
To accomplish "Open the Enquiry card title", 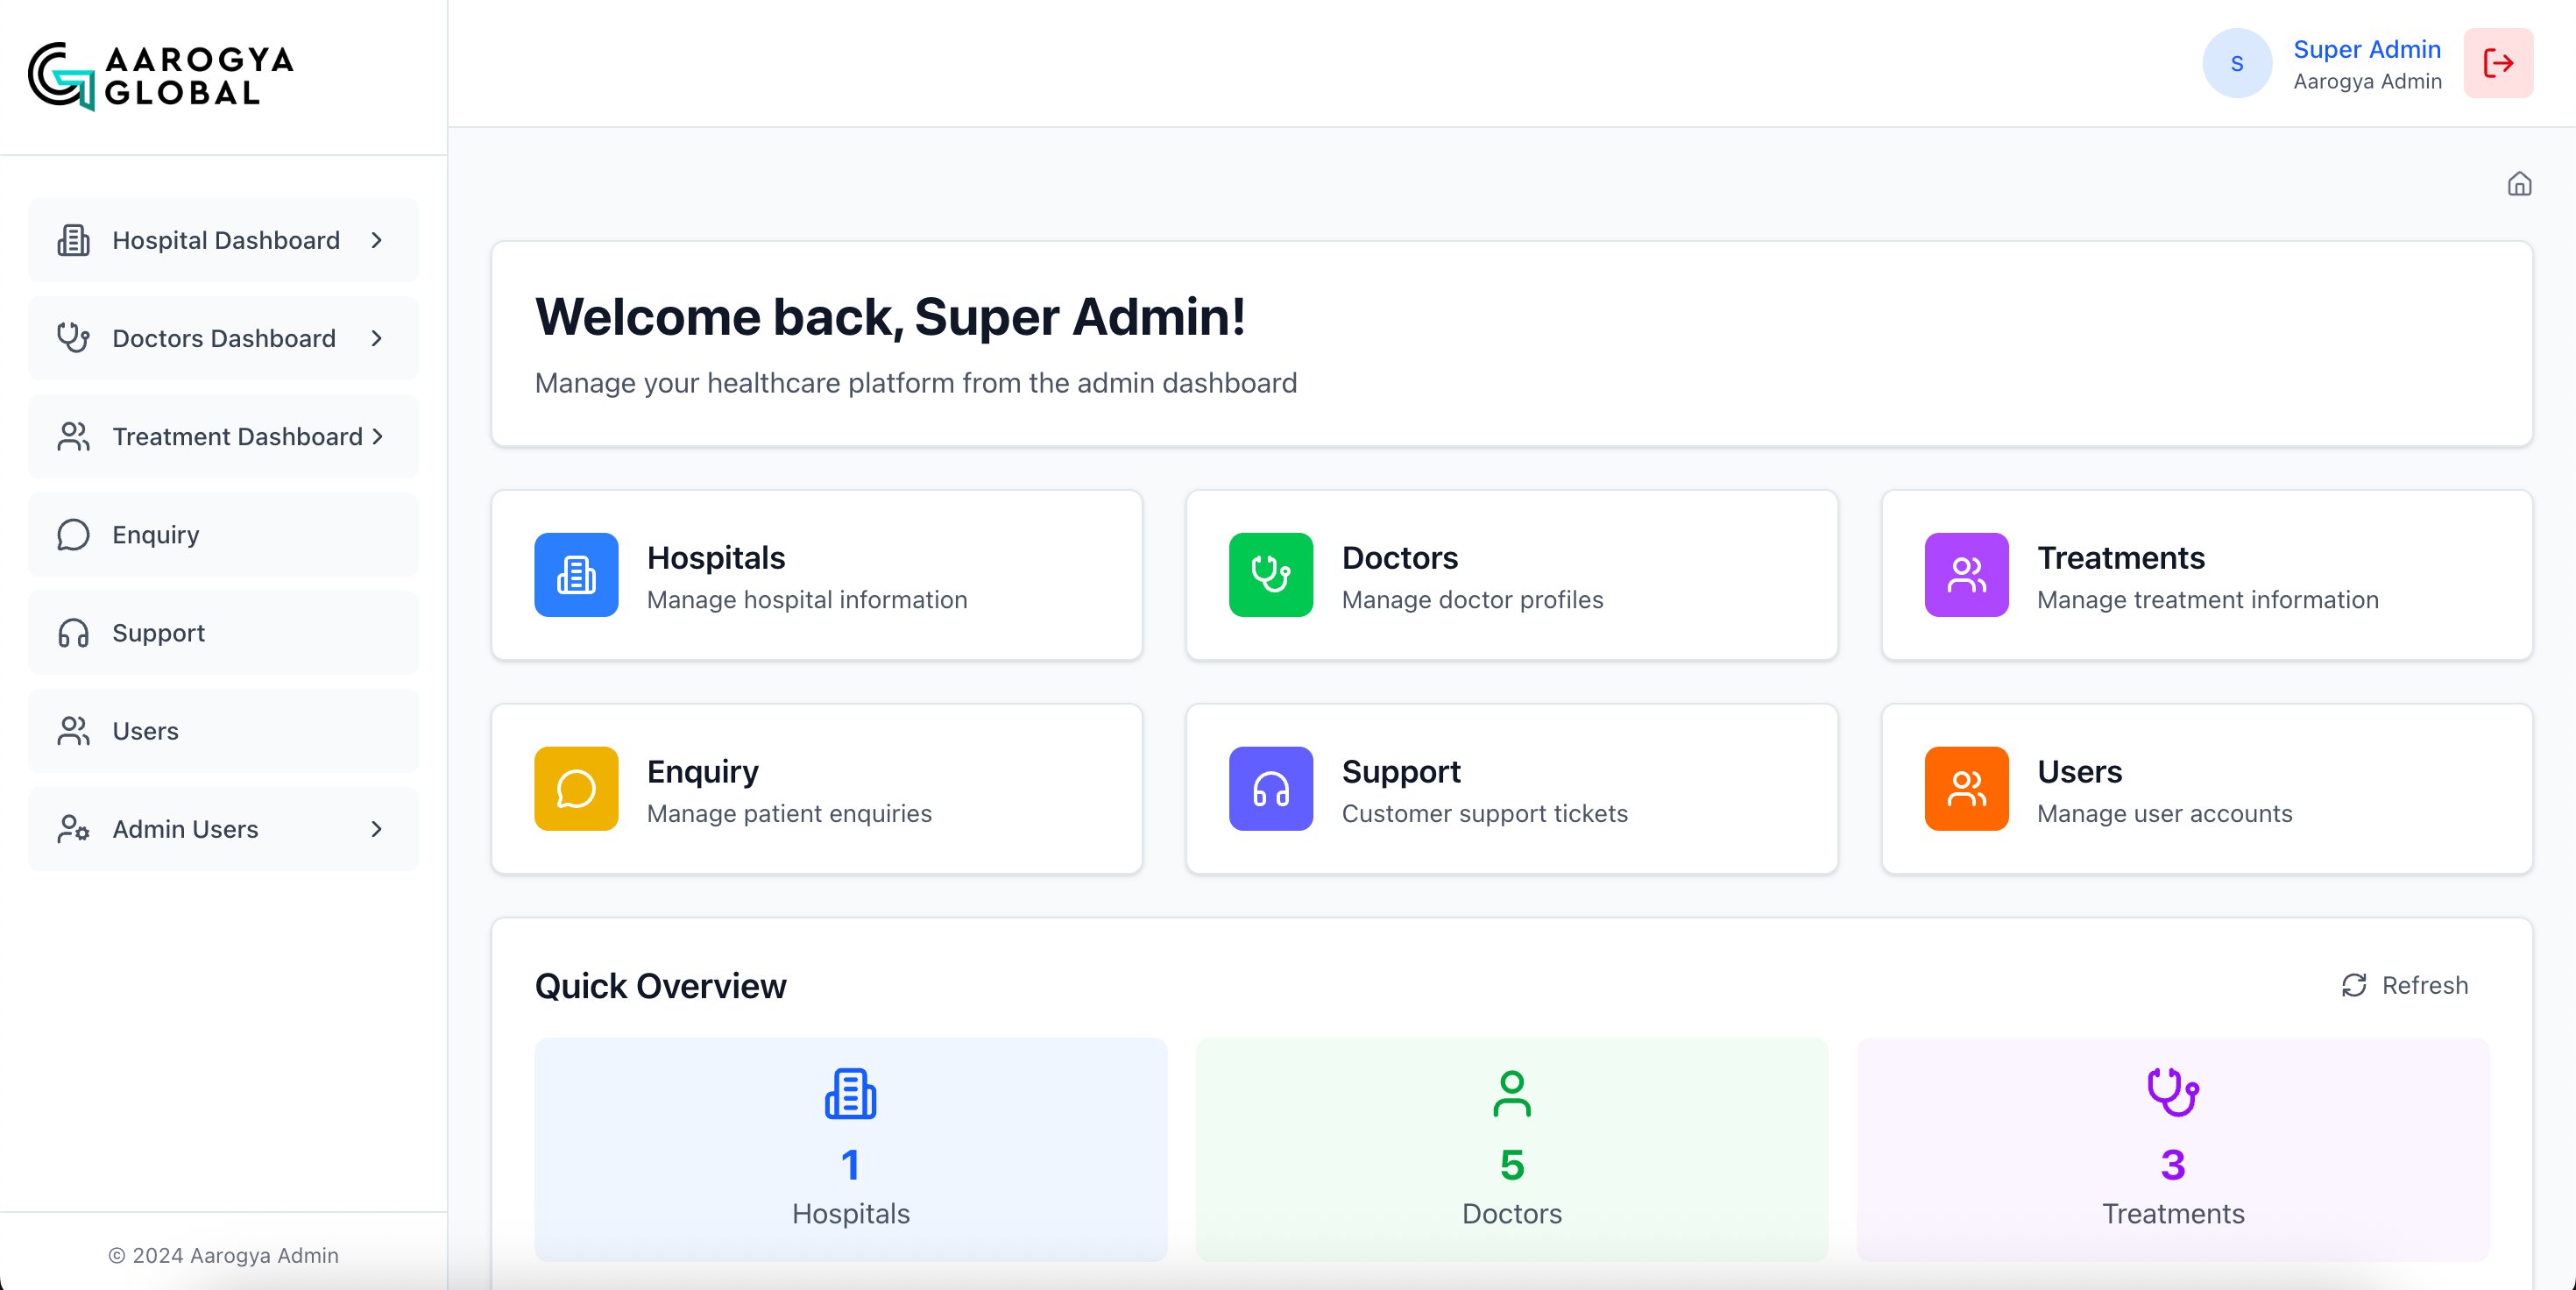I will [x=703, y=771].
